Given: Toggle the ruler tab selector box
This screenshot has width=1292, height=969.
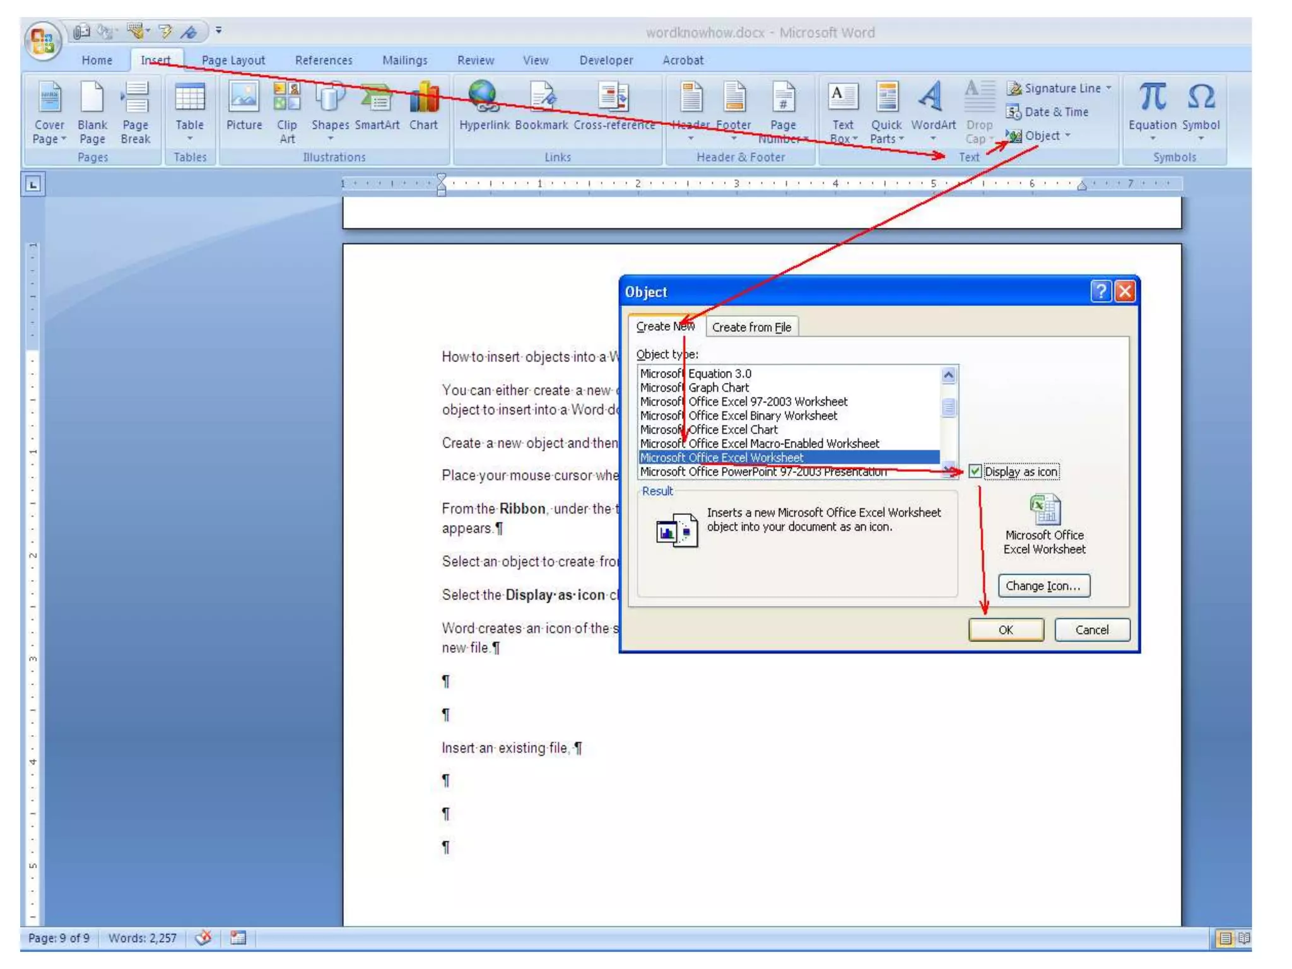Looking at the screenshot, I should [x=33, y=184].
